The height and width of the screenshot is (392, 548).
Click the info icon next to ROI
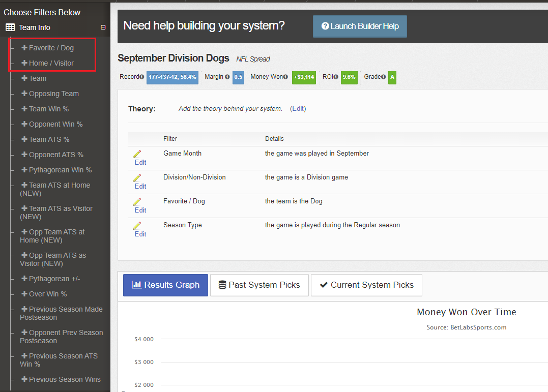[336, 77]
